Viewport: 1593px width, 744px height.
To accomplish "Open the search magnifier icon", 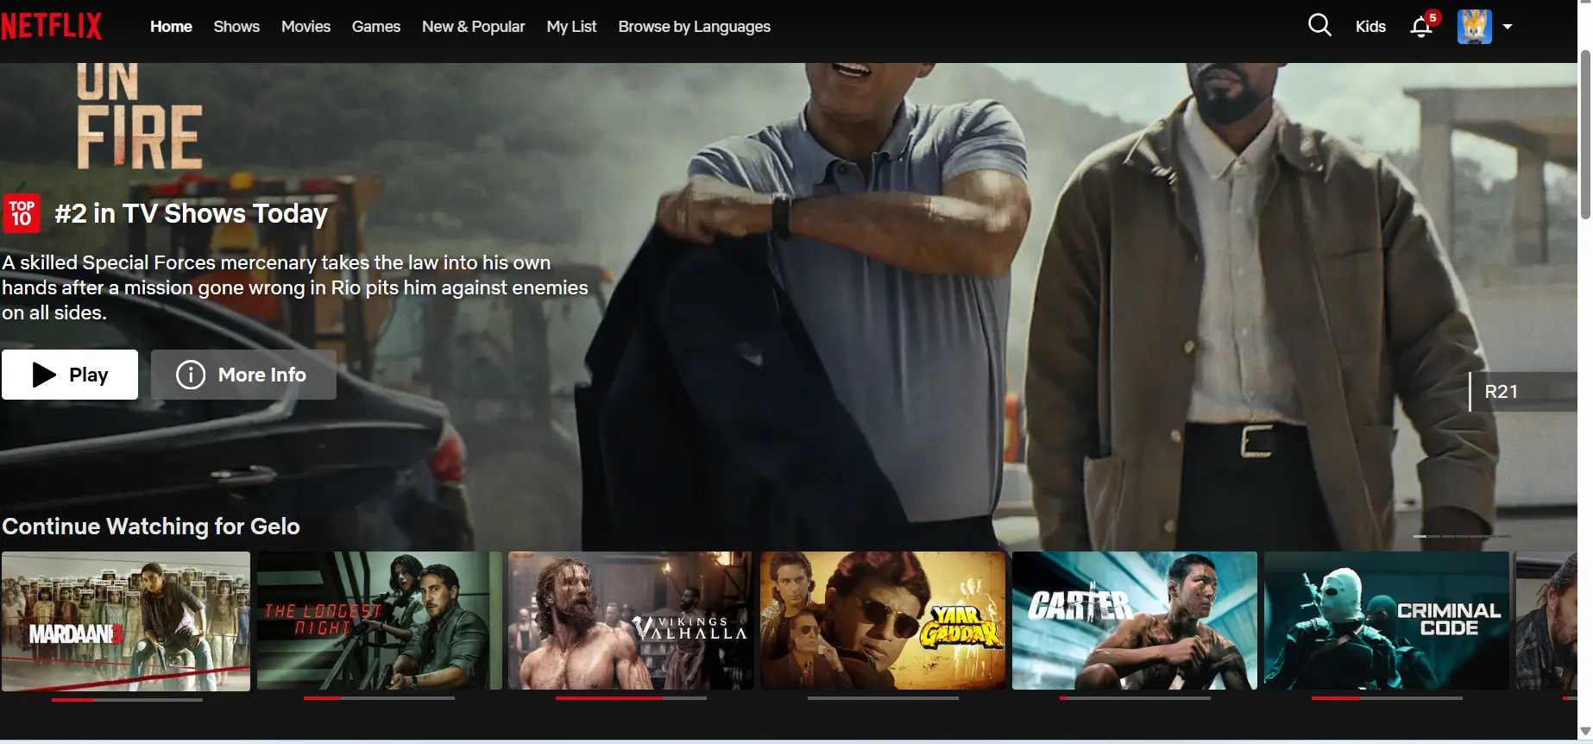I will coord(1319,25).
